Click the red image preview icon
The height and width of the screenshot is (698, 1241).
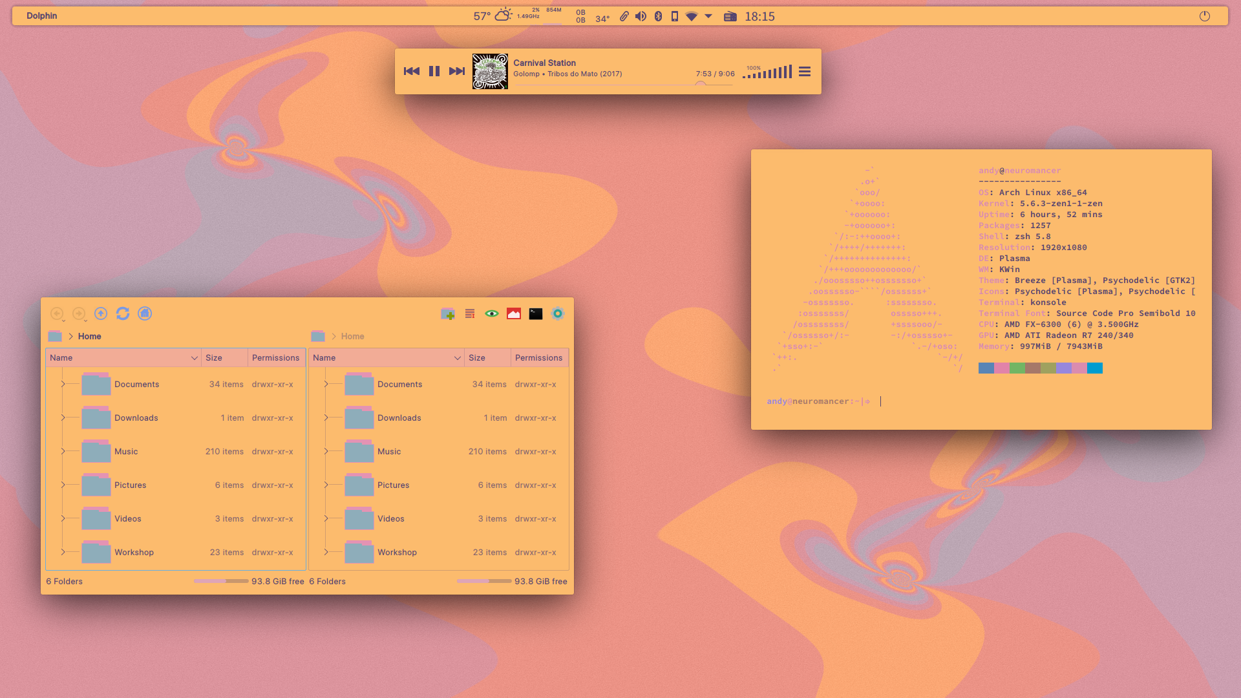click(x=514, y=314)
